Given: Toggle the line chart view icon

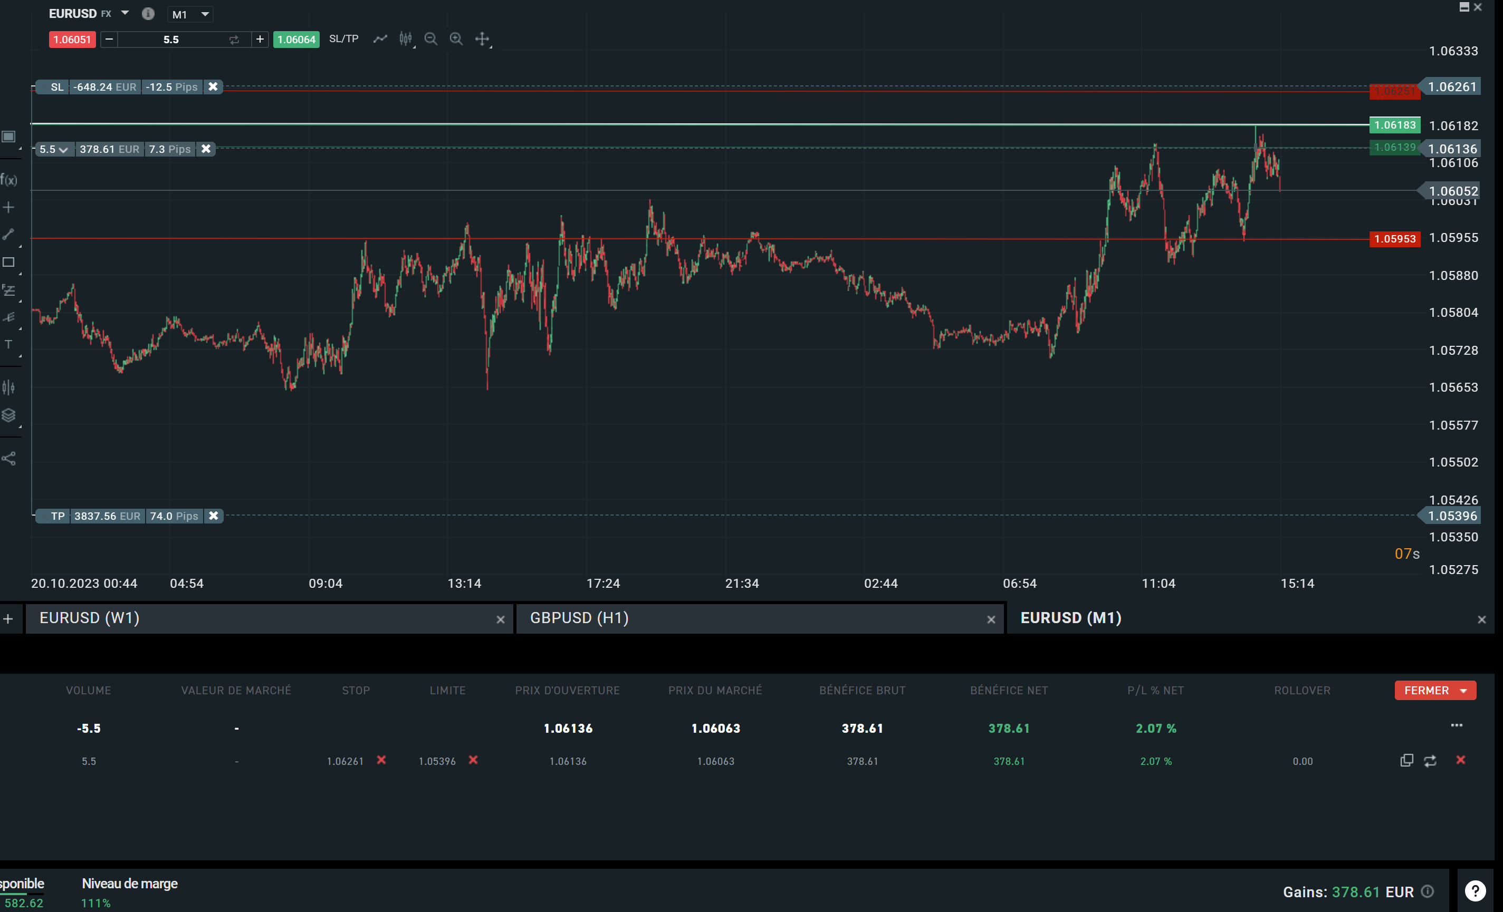Looking at the screenshot, I should tap(380, 39).
